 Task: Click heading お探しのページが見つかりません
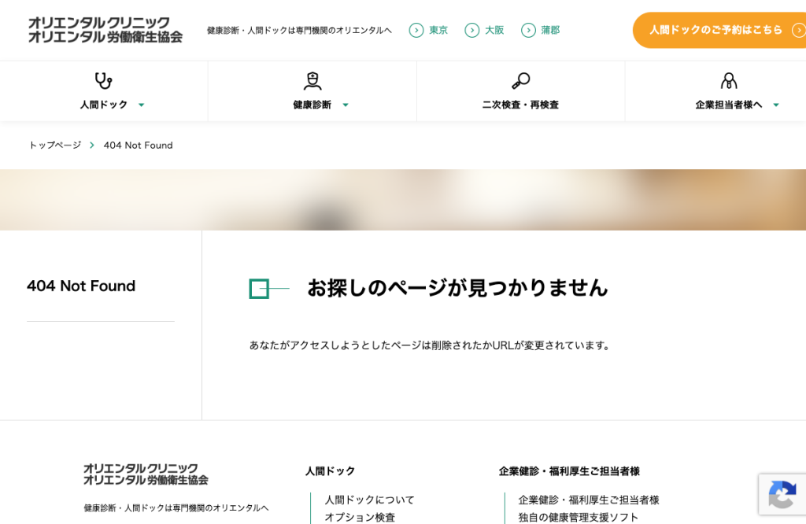point(457,288)
